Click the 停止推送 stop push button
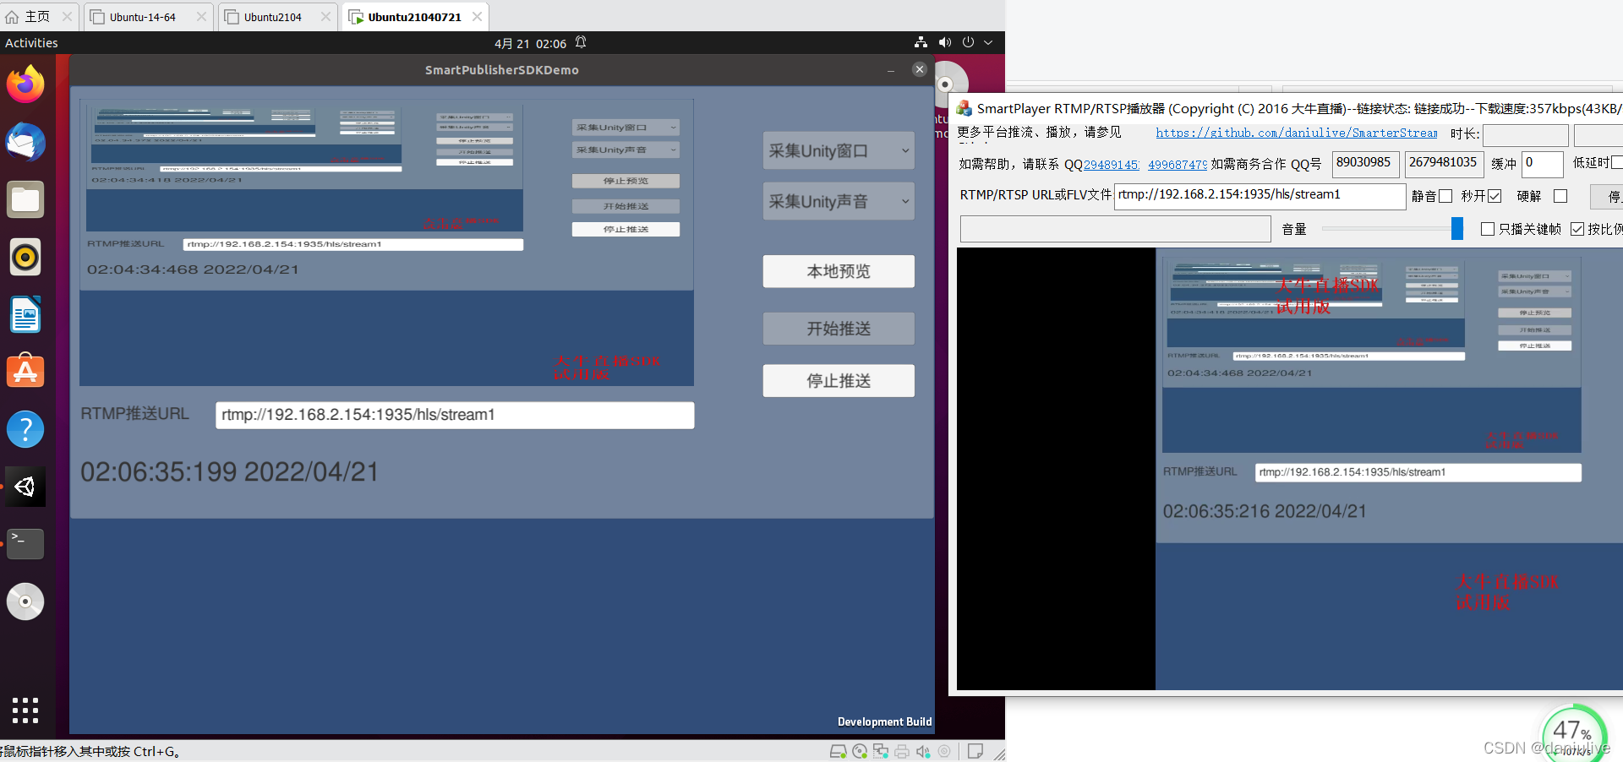Screen dimensions: 1623x762 839,381
